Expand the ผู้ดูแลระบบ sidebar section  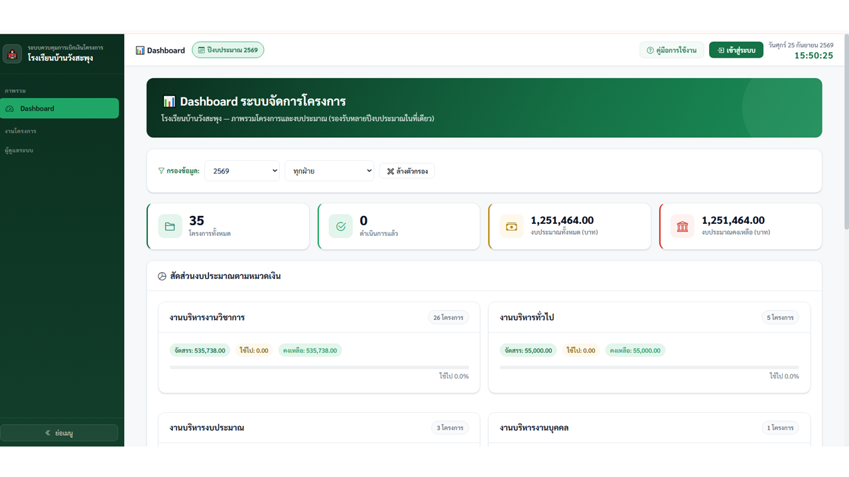coord(19,150)
